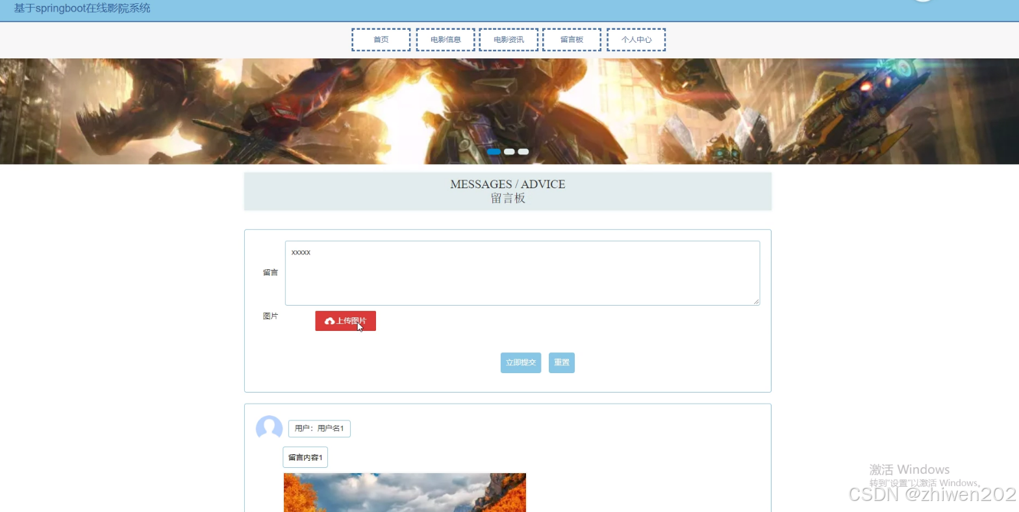Switch to the third carousel slide dot
The image size is (1019, 512).
coord(523,152)
